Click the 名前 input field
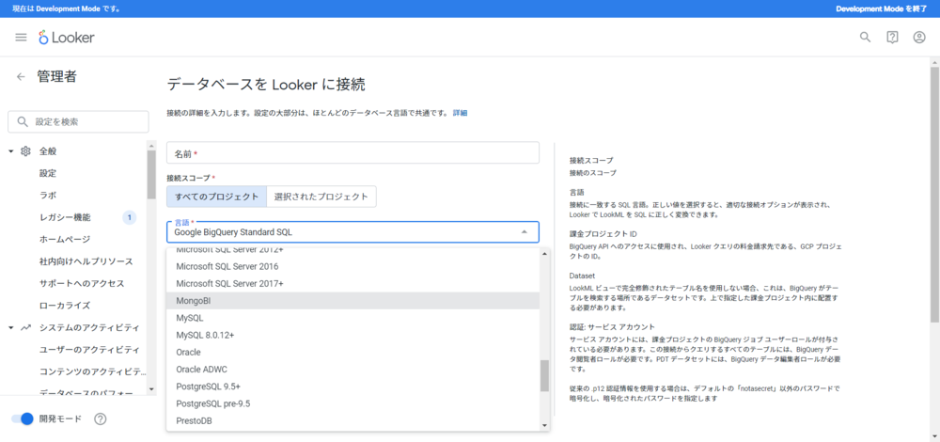940x442 pixels. click(352, 153)
